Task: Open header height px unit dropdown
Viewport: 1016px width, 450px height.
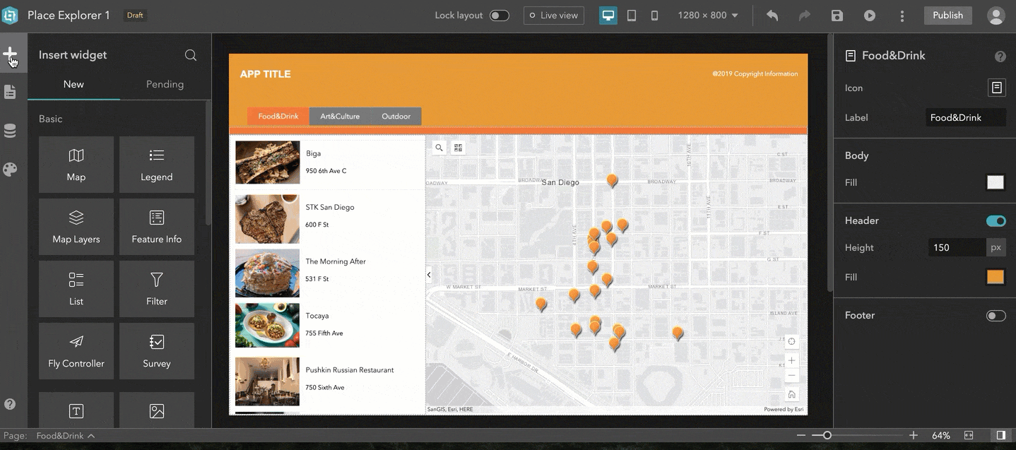Action: tap(996, 247)
